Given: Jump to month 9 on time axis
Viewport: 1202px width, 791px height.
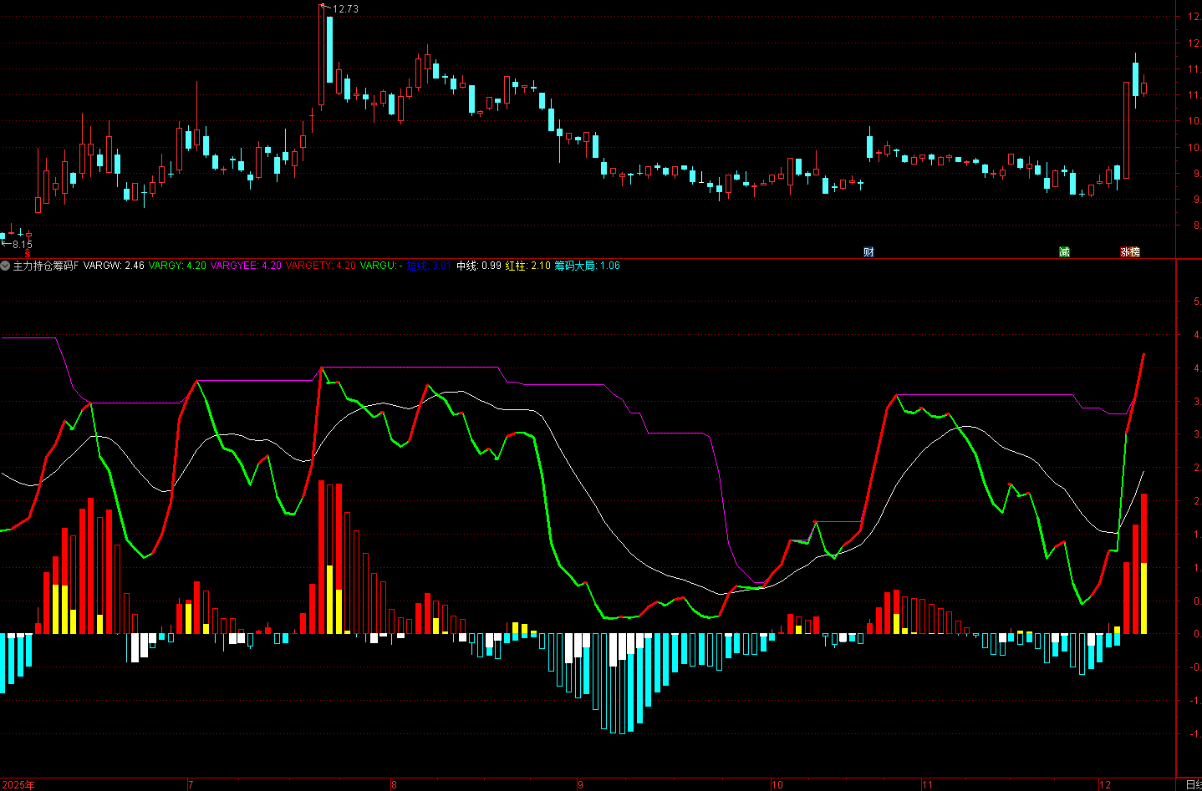Looking at the screenshot, I should (x=580, y=784).
